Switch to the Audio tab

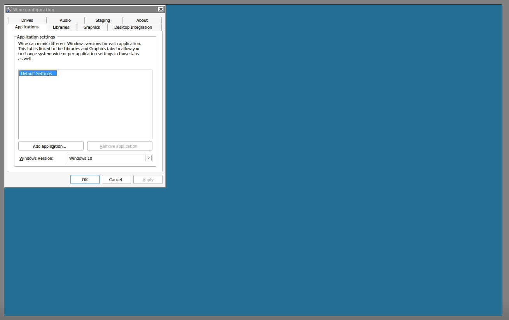pos(65,20)
